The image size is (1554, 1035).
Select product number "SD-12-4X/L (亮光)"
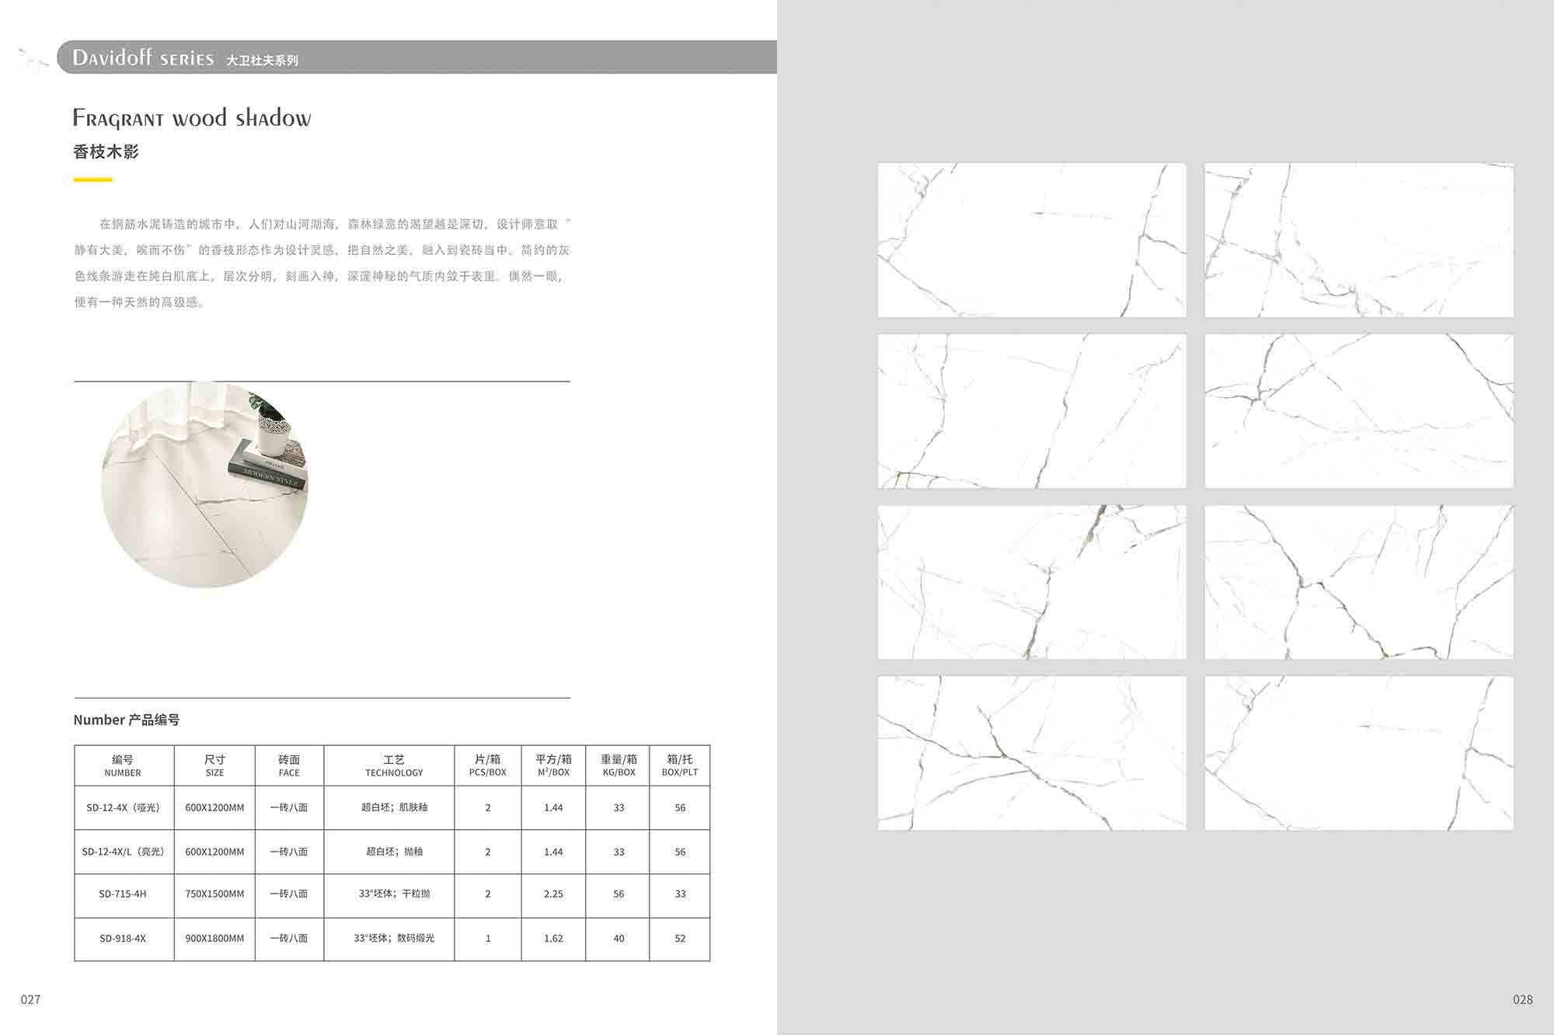point(123,852)
